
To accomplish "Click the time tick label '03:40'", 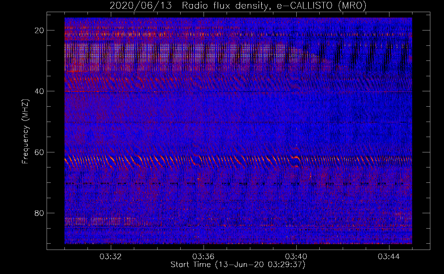I will pyautogui.click(x=296, y=257).
